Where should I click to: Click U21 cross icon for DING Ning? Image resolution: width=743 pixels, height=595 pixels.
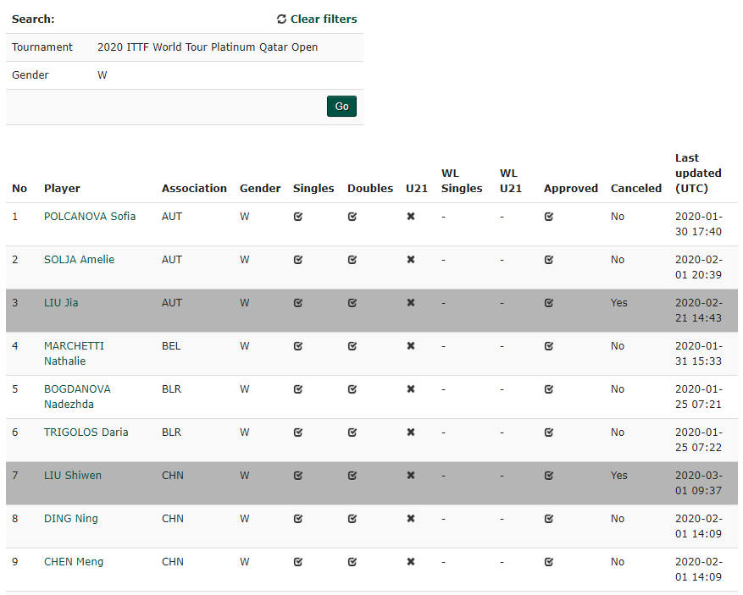point(411,519)
